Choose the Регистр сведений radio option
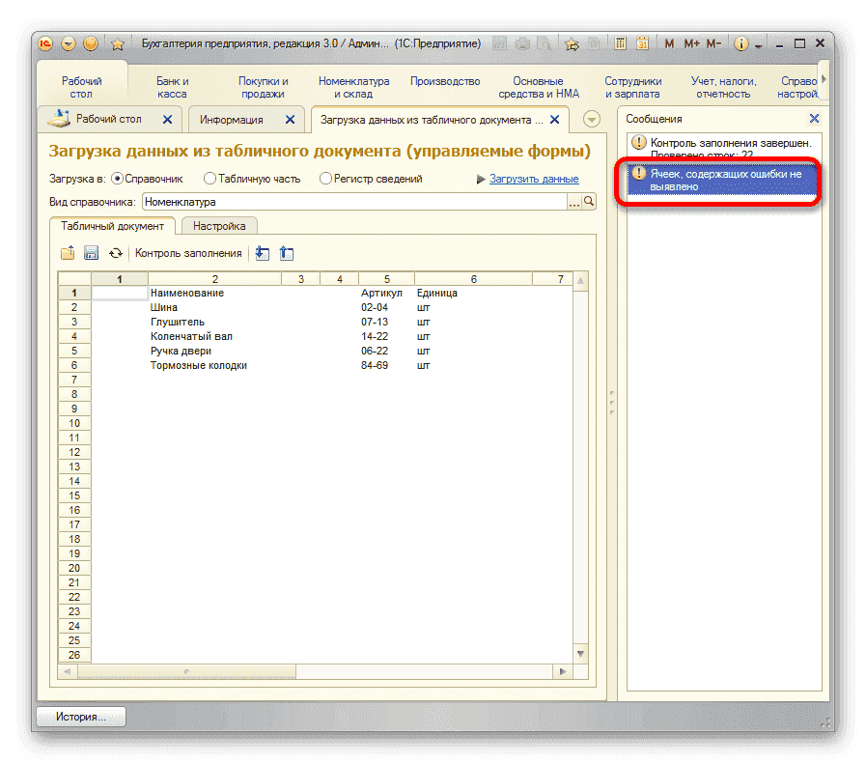Image resolution: width=866 pixels, height=763 pixels. click(325, 179)
